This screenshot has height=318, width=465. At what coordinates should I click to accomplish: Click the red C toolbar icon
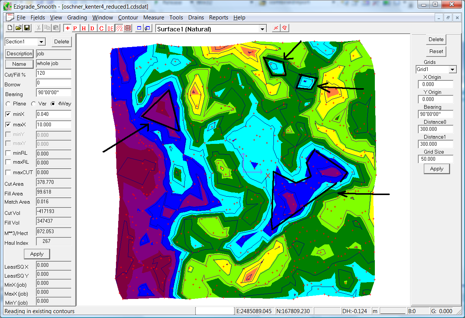[x=101, y=28]
